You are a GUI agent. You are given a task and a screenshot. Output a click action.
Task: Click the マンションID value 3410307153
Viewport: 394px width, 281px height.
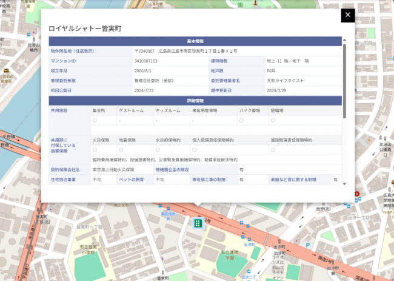pyautogui.click(x=145, y=61)
